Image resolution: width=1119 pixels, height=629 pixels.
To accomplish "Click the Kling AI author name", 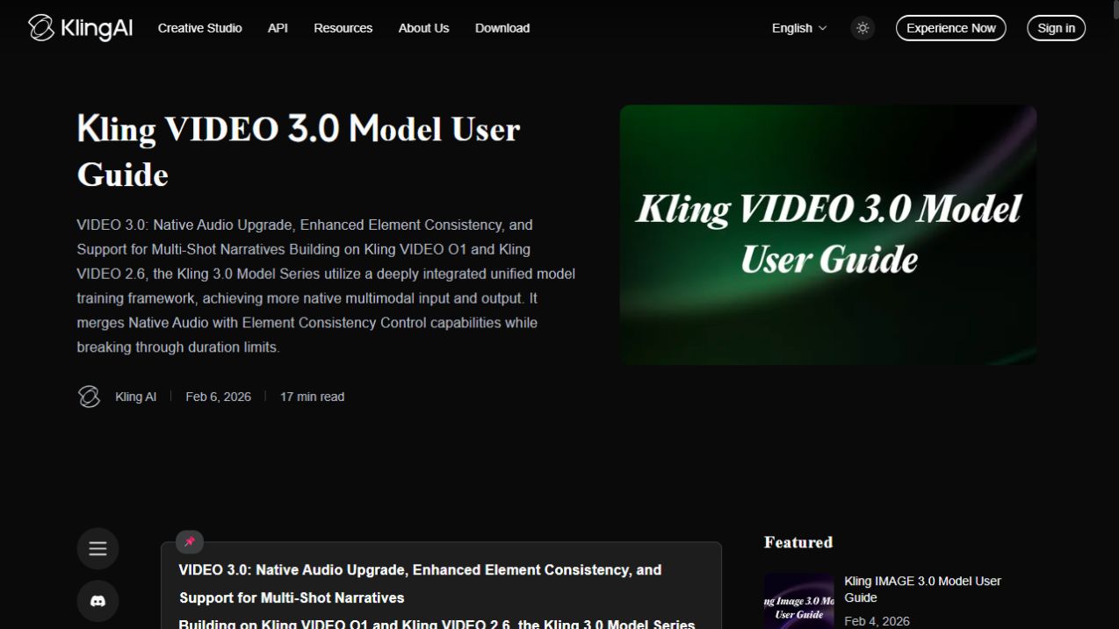I will (x=135, y=397).
